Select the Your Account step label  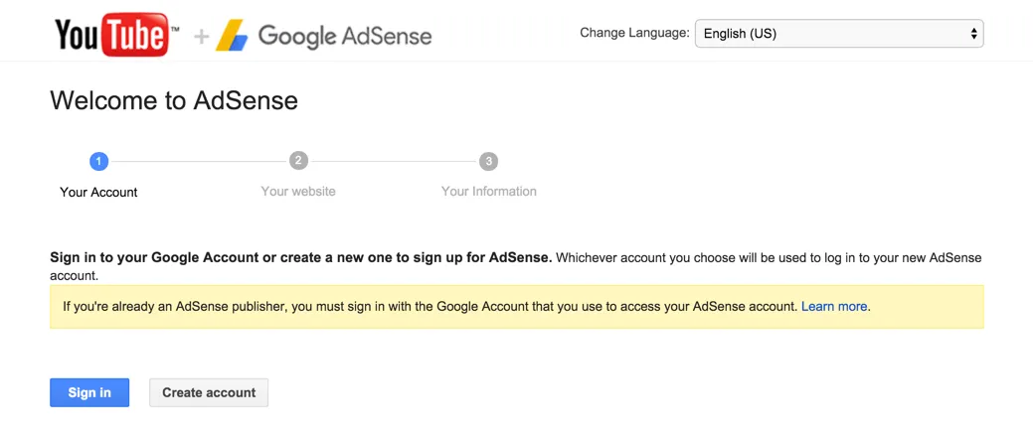pos(98,192)
